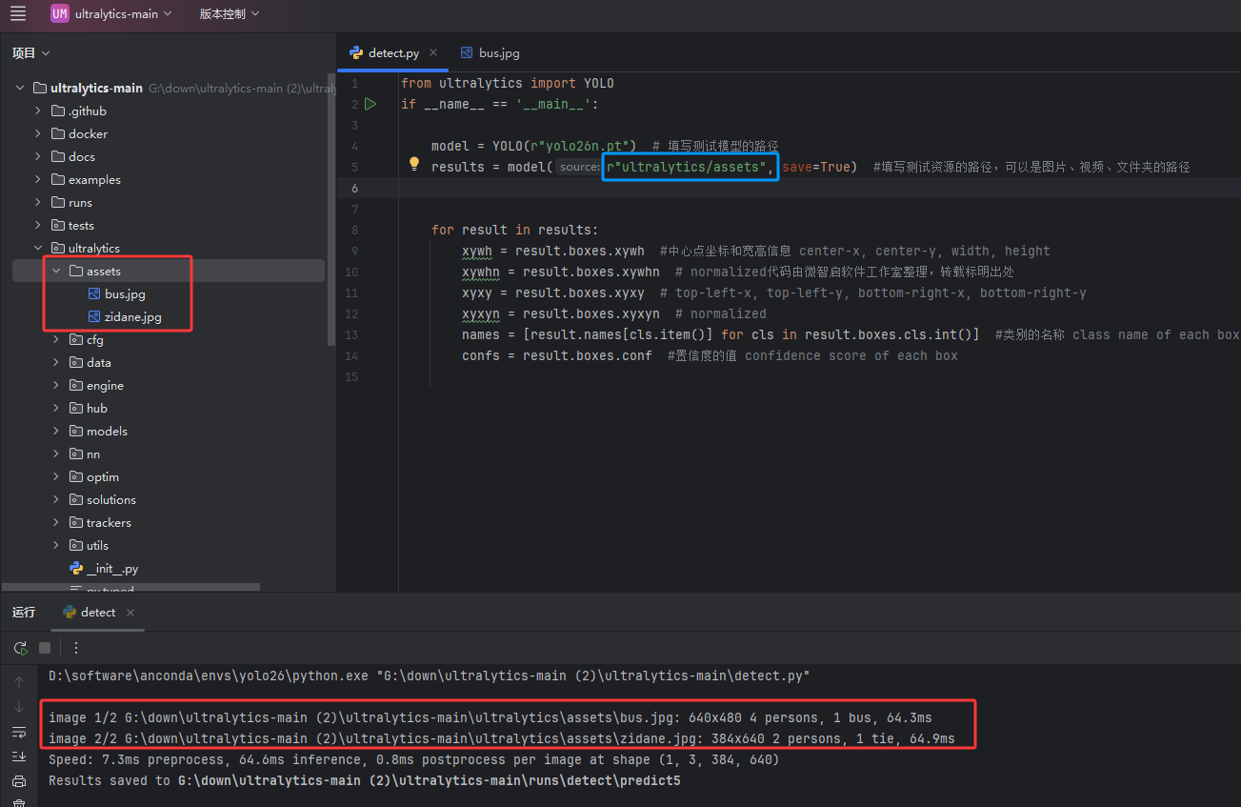Select zidane.jpg in the project tree
This screenshot has height=807, width=1241.
[132, 316]
